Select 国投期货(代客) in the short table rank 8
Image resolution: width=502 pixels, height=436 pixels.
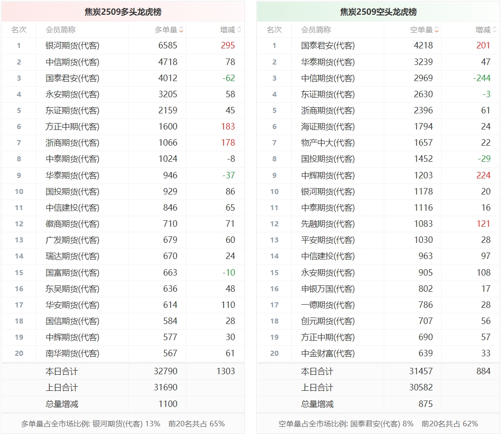[x=328, y=159]
